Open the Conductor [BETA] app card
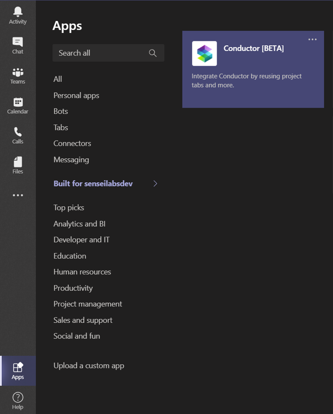 tap(253, 69)
